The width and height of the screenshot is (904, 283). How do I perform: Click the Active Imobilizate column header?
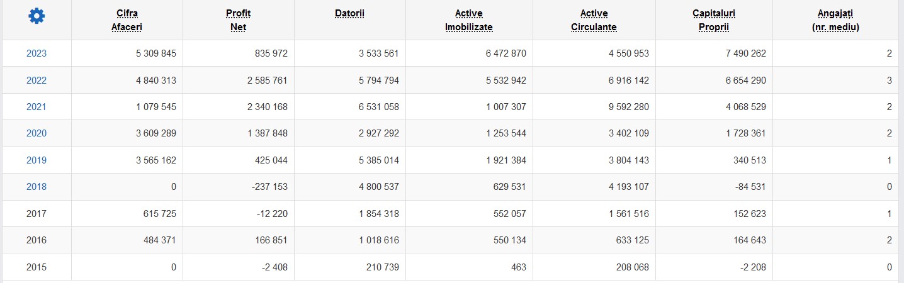469,20
